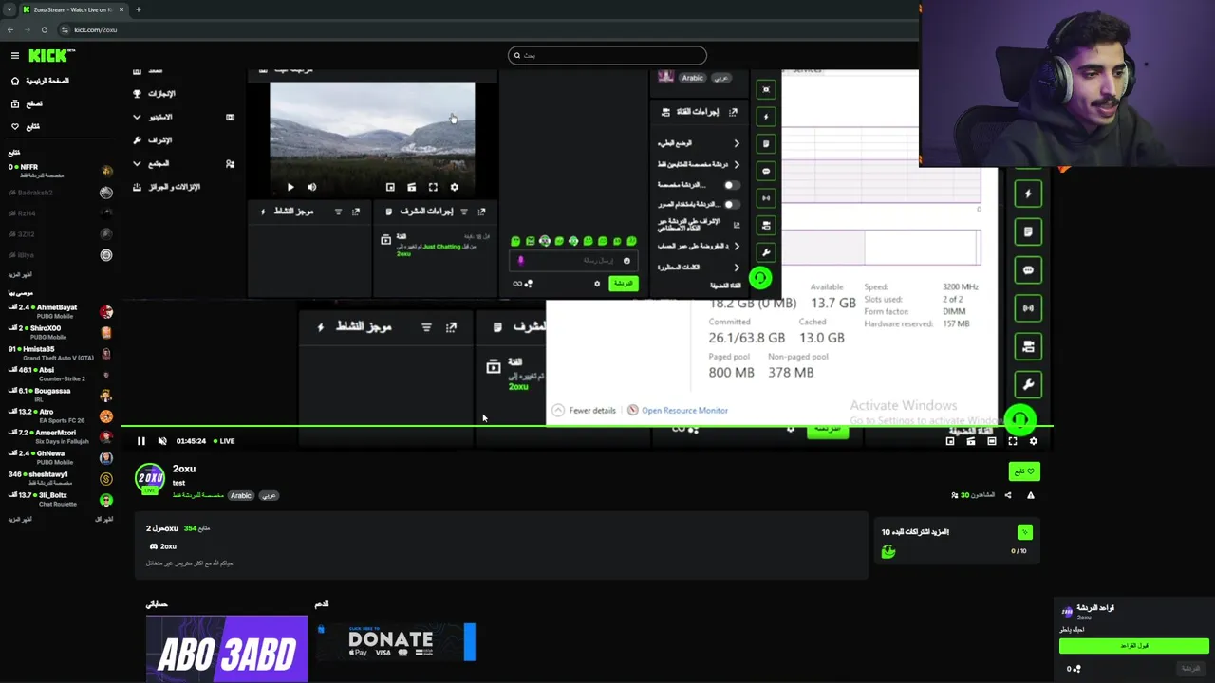Open the Kick hamburger sidebar menu
1215x683 pixels.
15,56
